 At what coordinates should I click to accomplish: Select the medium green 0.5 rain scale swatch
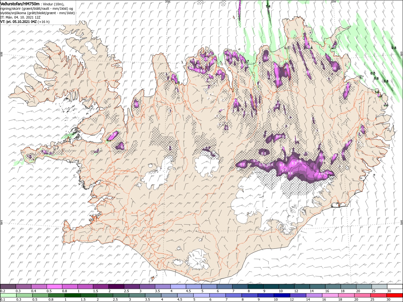(40, 295)
